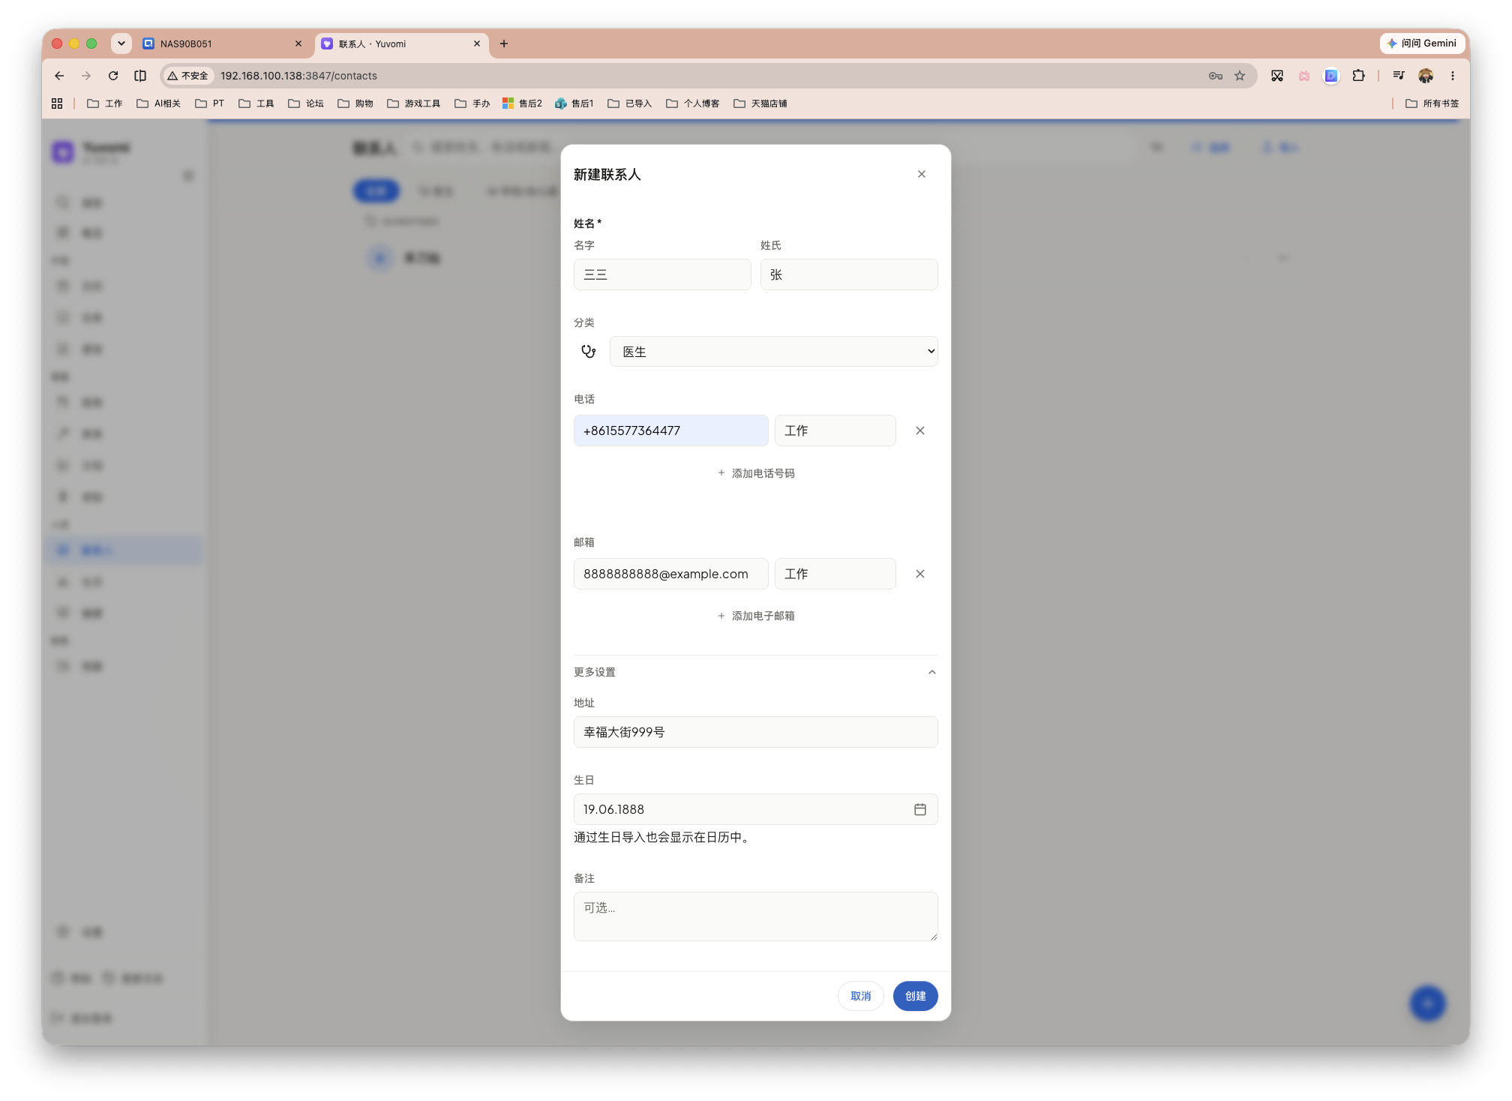Open the media control icon
Viewport: 1512px width, 1101px height.
[1399, 76]
